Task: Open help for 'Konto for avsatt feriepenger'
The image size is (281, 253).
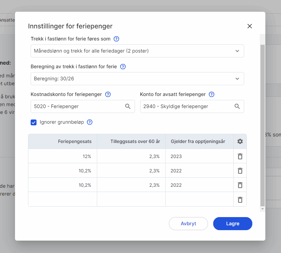Action: click(212, 94)
